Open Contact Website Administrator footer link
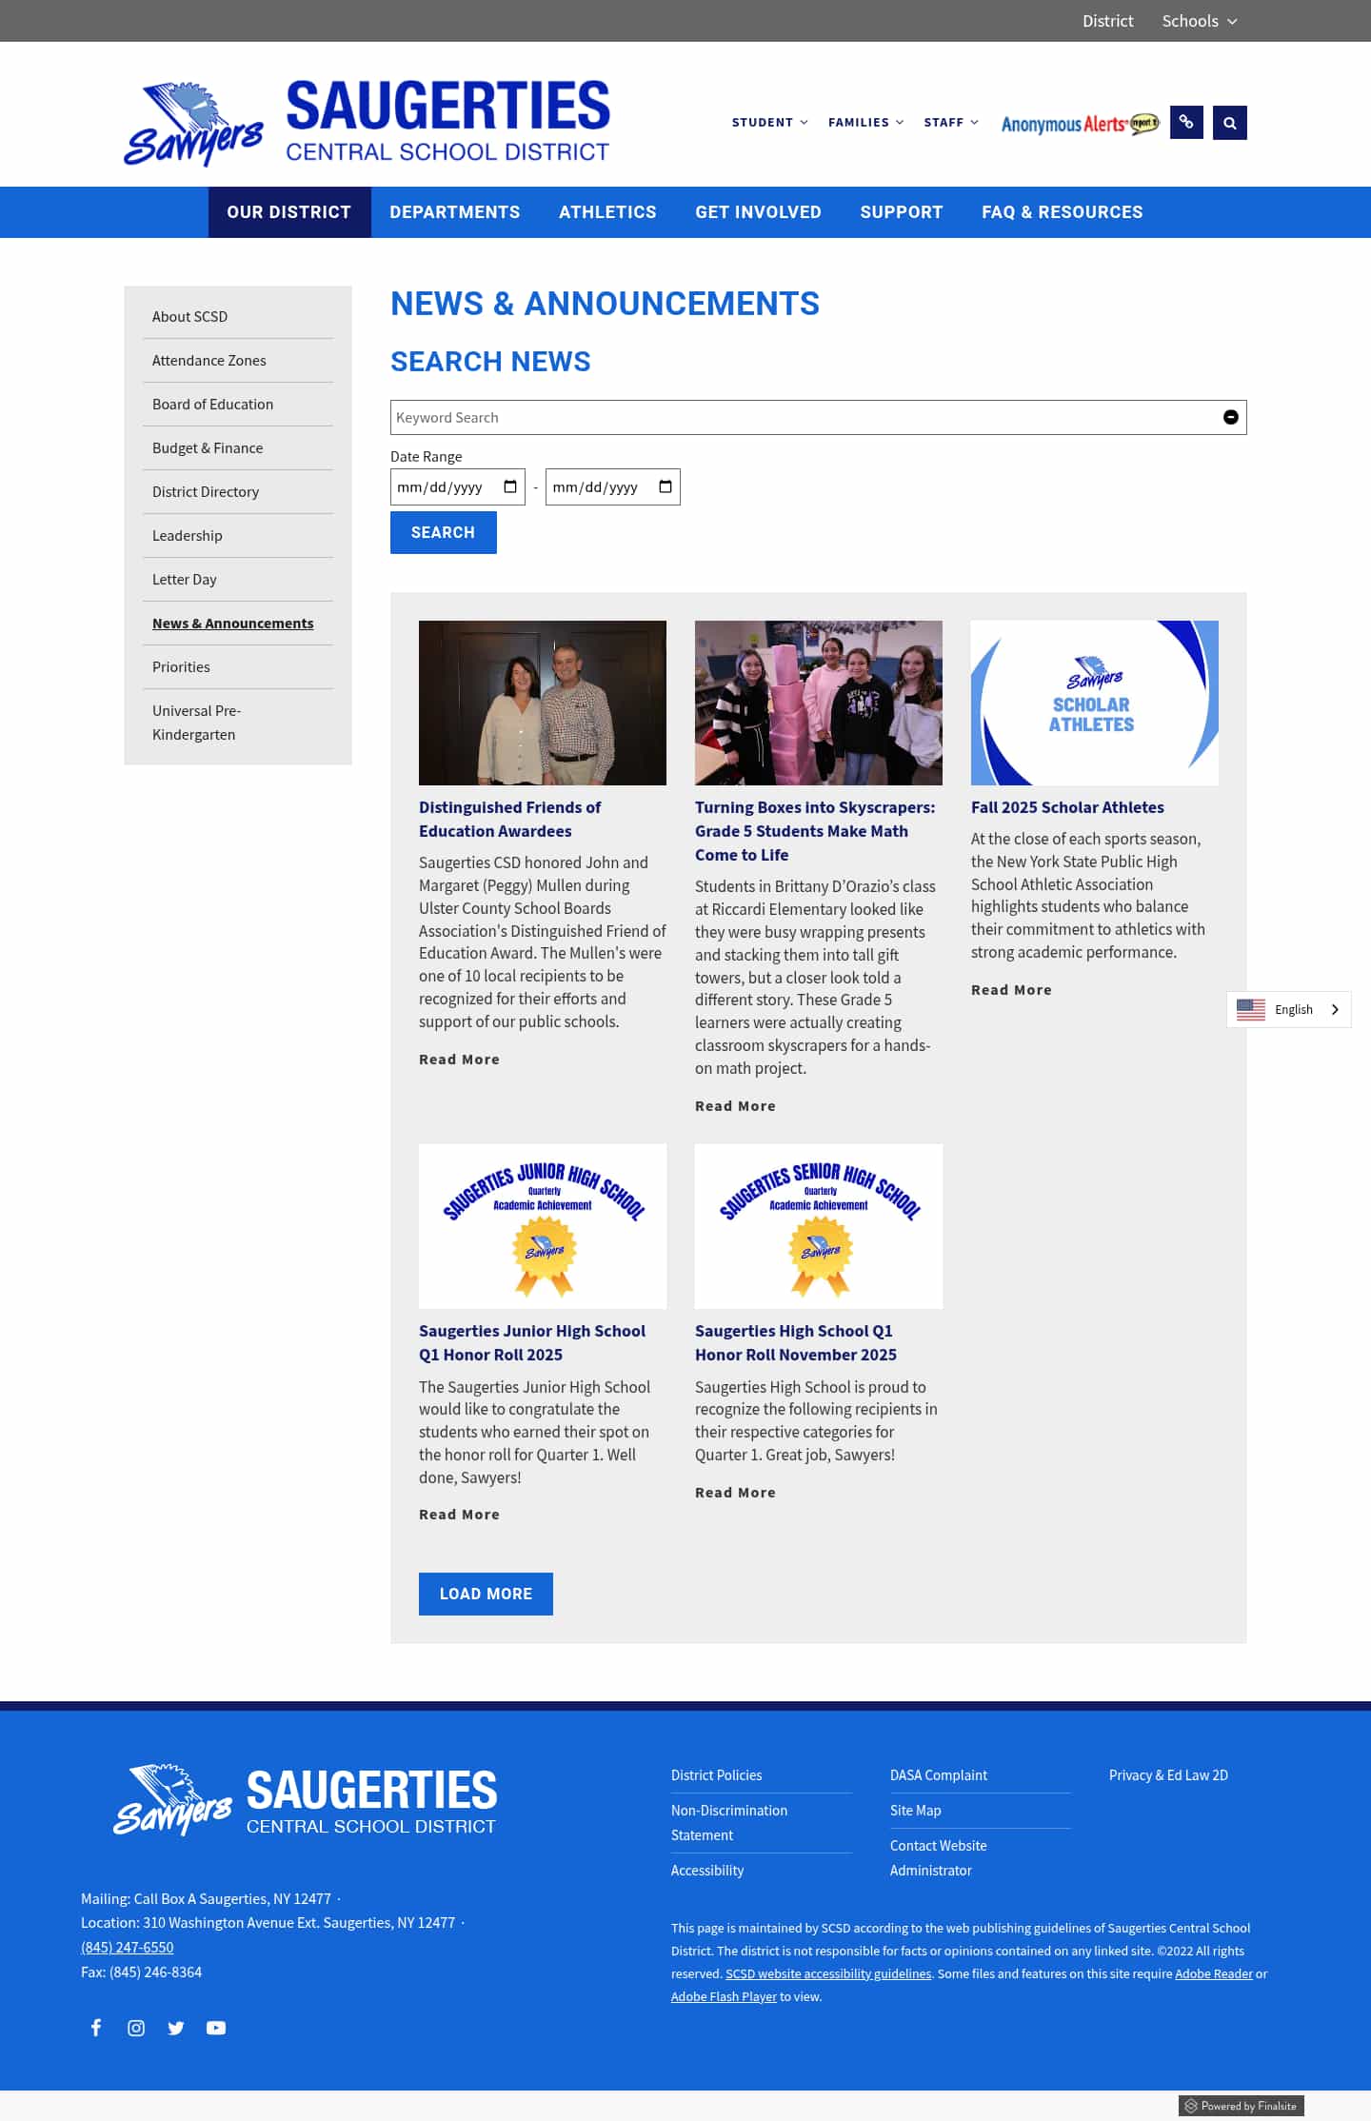The image size is (1371, 2121). pyautogui.click(x=938, y=1858)
